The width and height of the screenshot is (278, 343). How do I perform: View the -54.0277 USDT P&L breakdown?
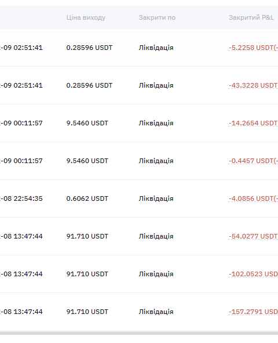pyautogui.click(x=253, y=236)
